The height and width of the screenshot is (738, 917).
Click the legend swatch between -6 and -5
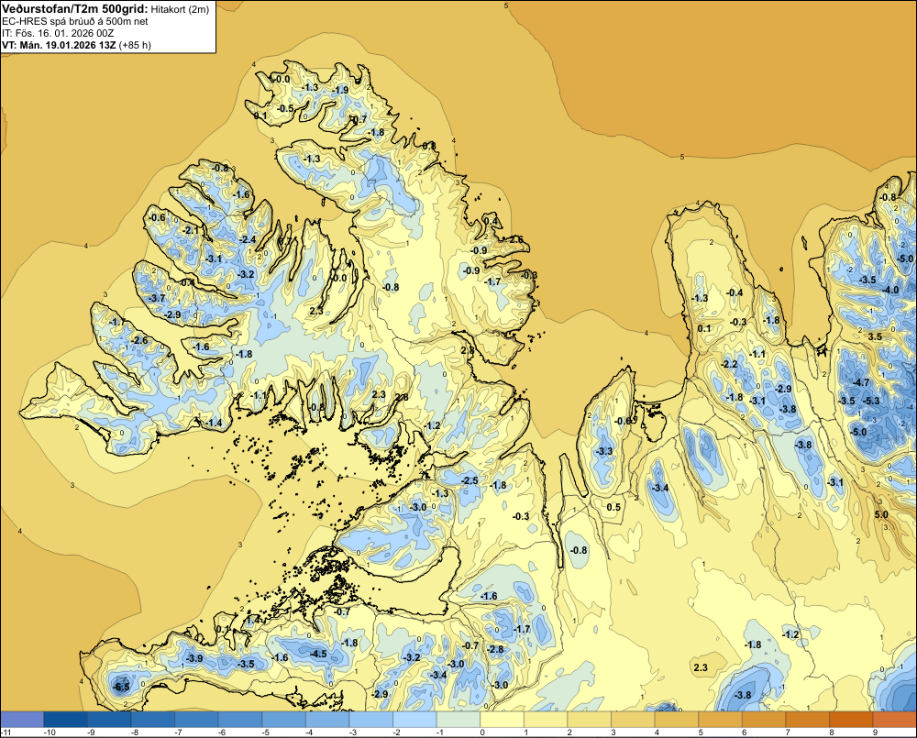click(239, 720)
